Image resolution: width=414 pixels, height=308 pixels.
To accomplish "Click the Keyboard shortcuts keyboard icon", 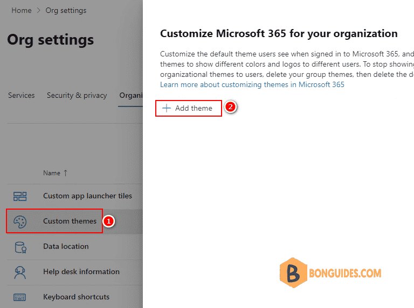I will coord(19,297).
